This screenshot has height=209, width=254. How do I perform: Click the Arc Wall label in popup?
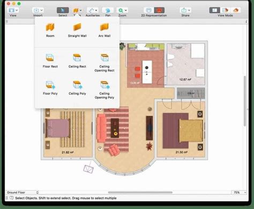104,36
